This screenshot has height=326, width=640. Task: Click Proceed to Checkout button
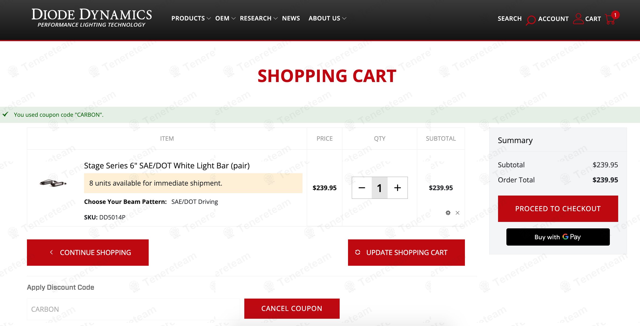pos(558,209)
